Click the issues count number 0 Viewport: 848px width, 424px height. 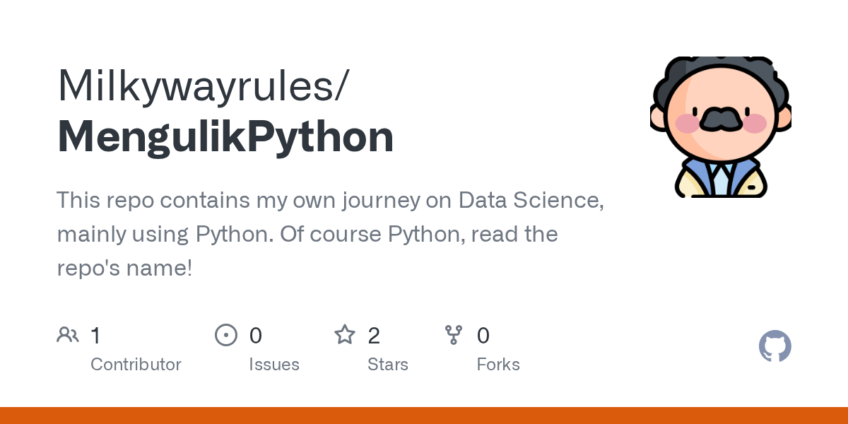[256, 335]
